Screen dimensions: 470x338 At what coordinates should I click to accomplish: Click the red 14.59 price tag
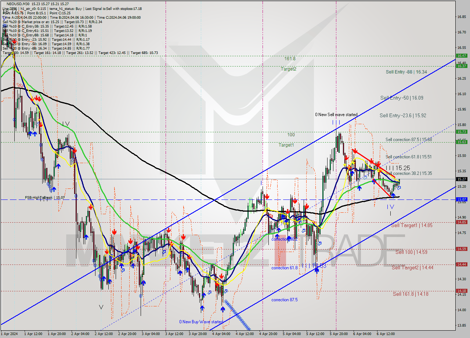462,249
